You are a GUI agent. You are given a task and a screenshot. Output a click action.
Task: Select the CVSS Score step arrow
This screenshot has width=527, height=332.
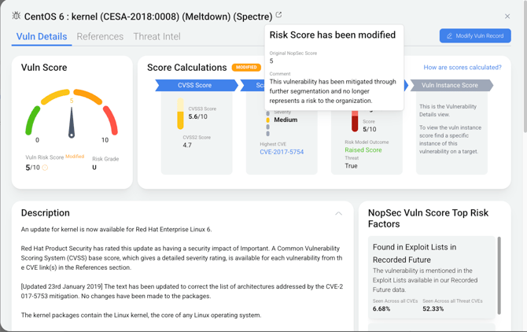[x=195, y=85]
